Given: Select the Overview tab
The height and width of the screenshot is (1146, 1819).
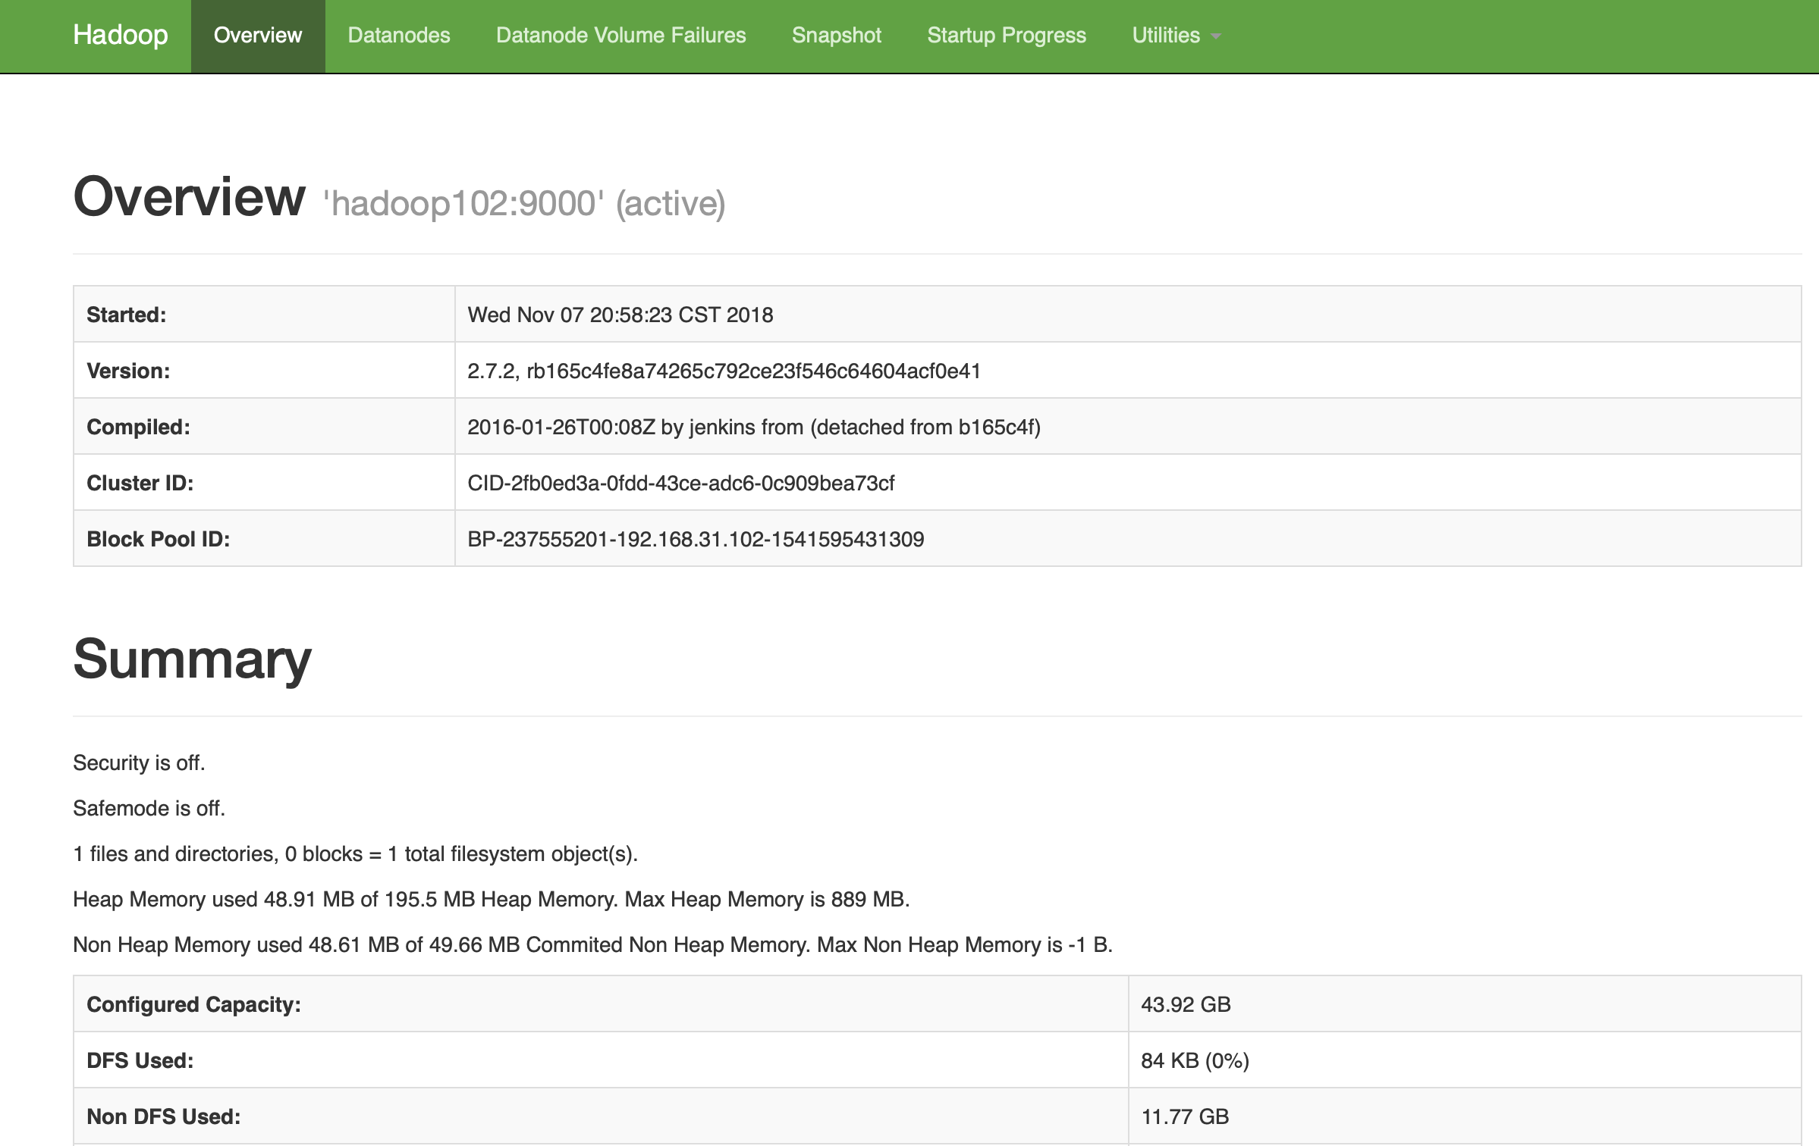Looking at the screenshot, I should point(258,36).
